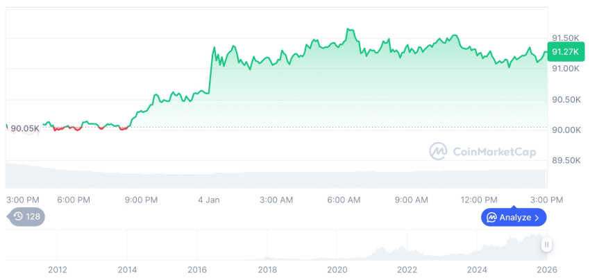Viewport: 597px width, 278px height.
Task: Open the 128 history events badge
Action: 26,216
